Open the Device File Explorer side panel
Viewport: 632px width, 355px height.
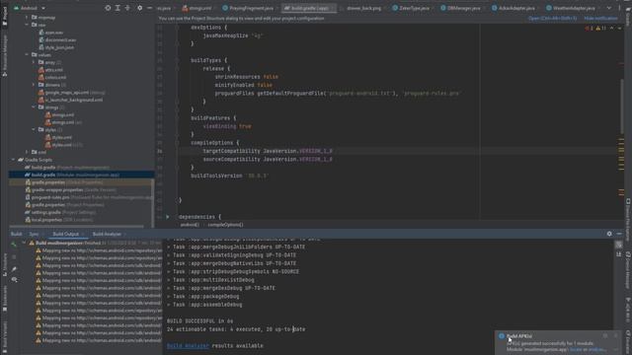[628, 221]
